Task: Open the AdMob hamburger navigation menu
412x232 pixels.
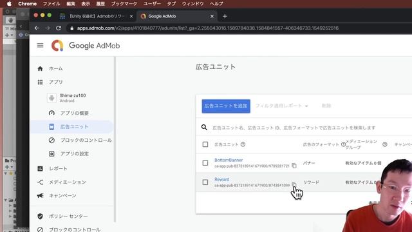Action: coord(40,46)
